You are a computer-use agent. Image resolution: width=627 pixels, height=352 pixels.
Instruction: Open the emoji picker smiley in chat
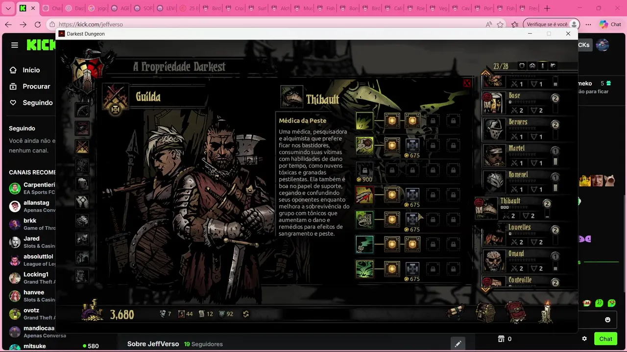coord(608,320)
